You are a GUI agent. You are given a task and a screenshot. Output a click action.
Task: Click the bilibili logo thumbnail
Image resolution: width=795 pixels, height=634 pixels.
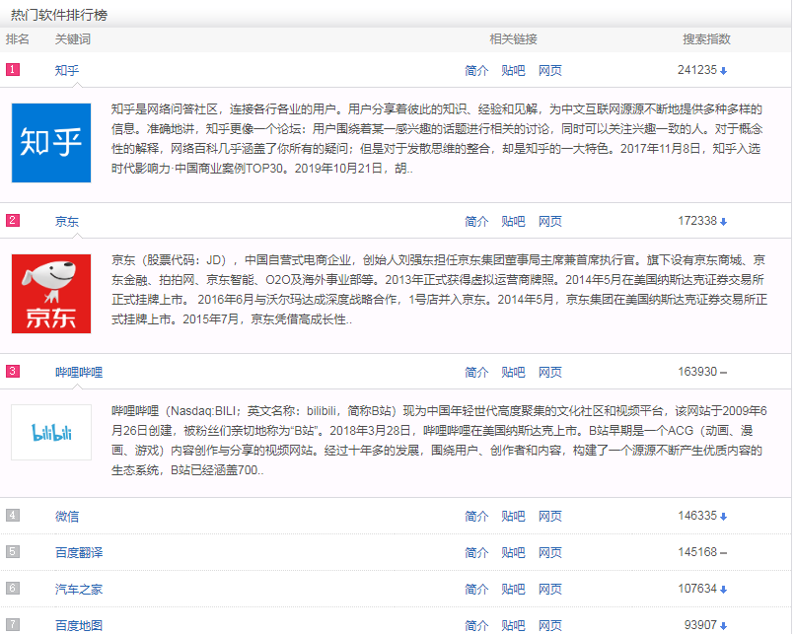click(x=51, y=432)
